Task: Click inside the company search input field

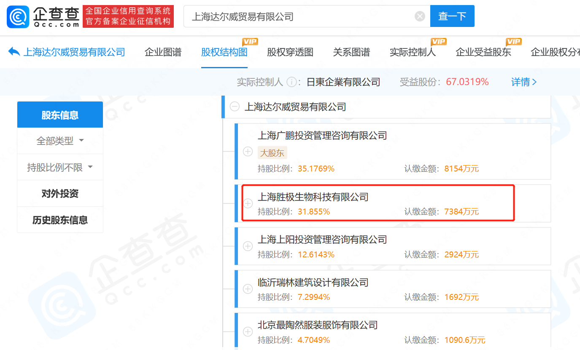Action: (x=295, y=16)
